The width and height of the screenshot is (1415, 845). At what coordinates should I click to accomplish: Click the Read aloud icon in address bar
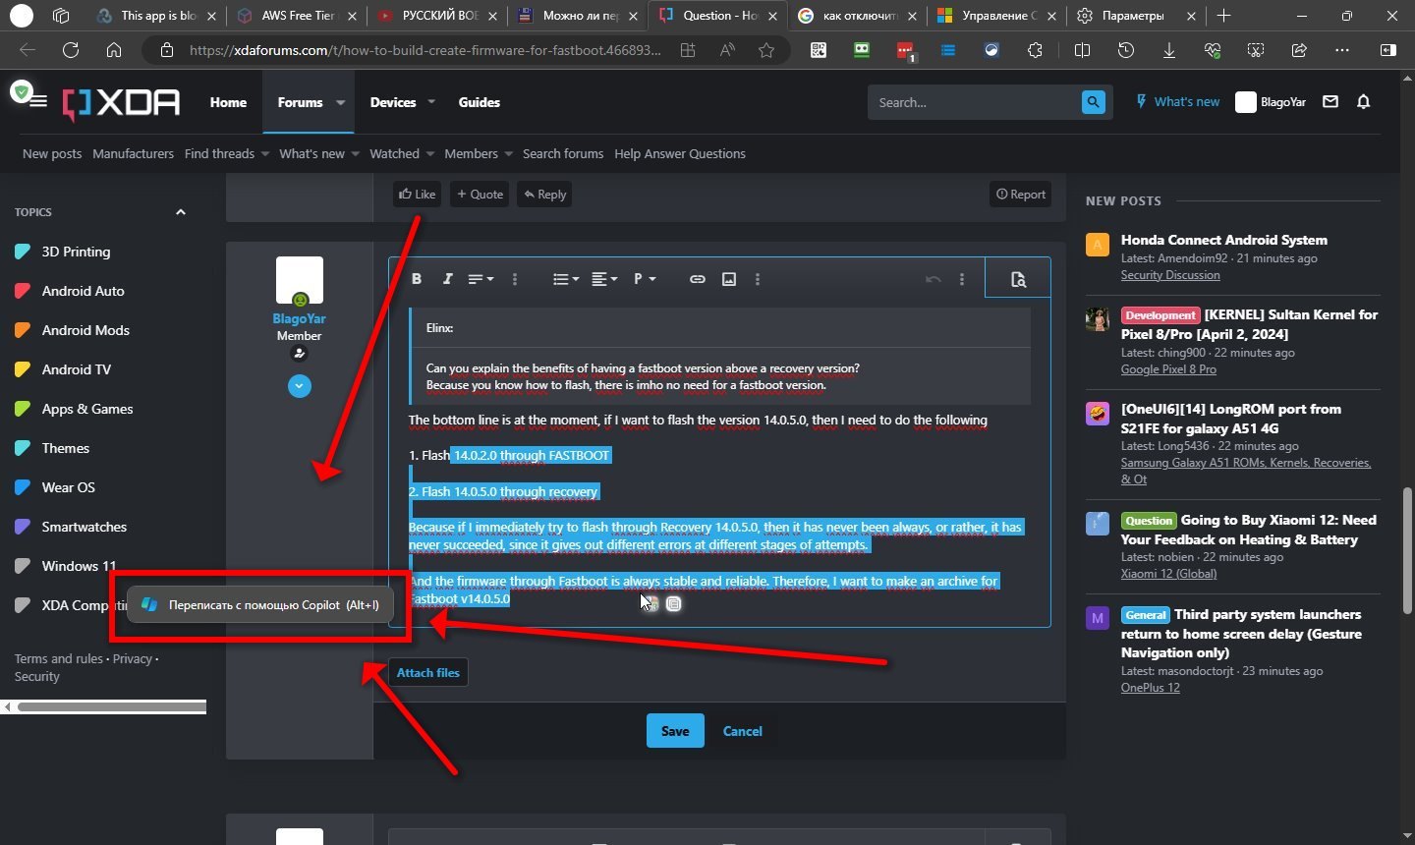727,50
